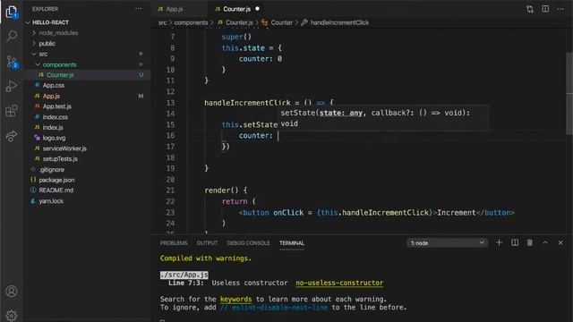573x322 pixels.
Task: Open the Search view in activity bar
Action: click(x=12, y=36)
